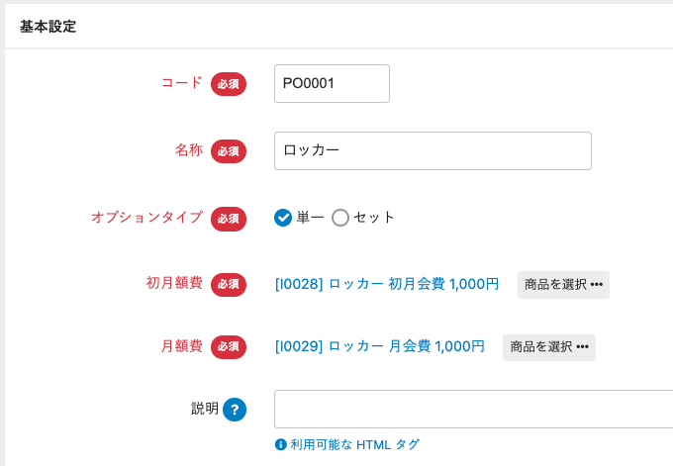Click the コード field containing PO0001
The image size is (673, 466).
[x=332, y=84]
